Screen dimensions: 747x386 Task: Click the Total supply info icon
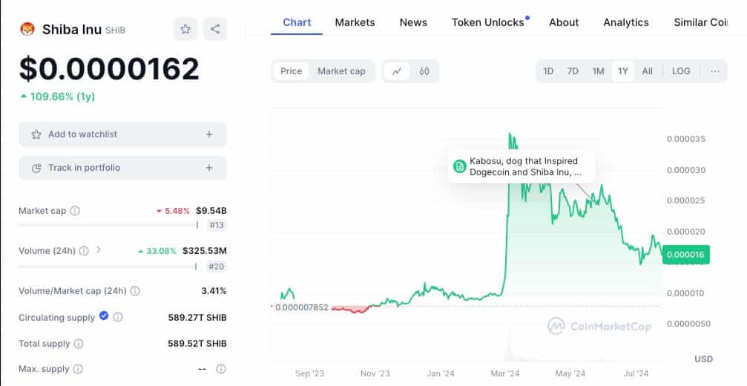[79, 344]
